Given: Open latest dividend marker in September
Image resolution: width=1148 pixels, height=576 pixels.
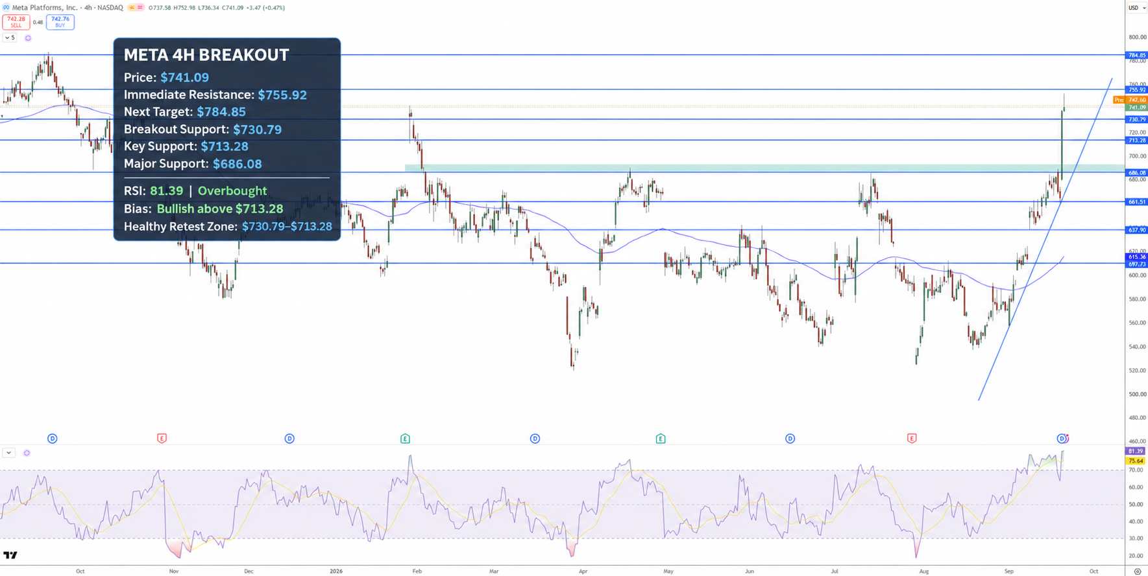Looking at the screenshot, I should coord(1062,439).
